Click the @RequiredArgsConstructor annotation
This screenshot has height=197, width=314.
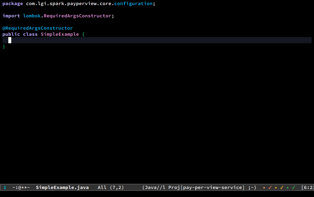38,28
